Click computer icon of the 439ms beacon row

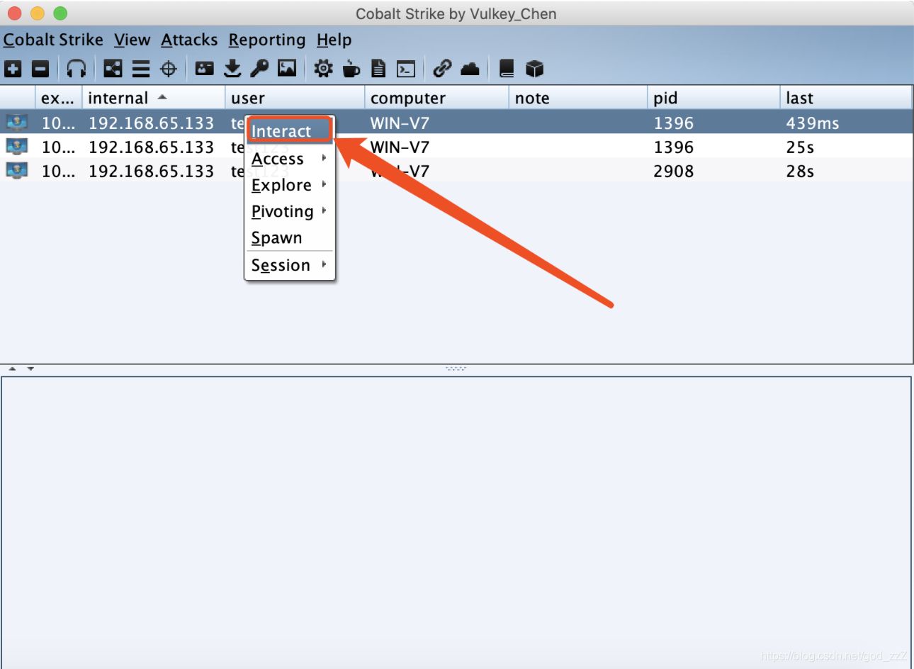[17, 123]
